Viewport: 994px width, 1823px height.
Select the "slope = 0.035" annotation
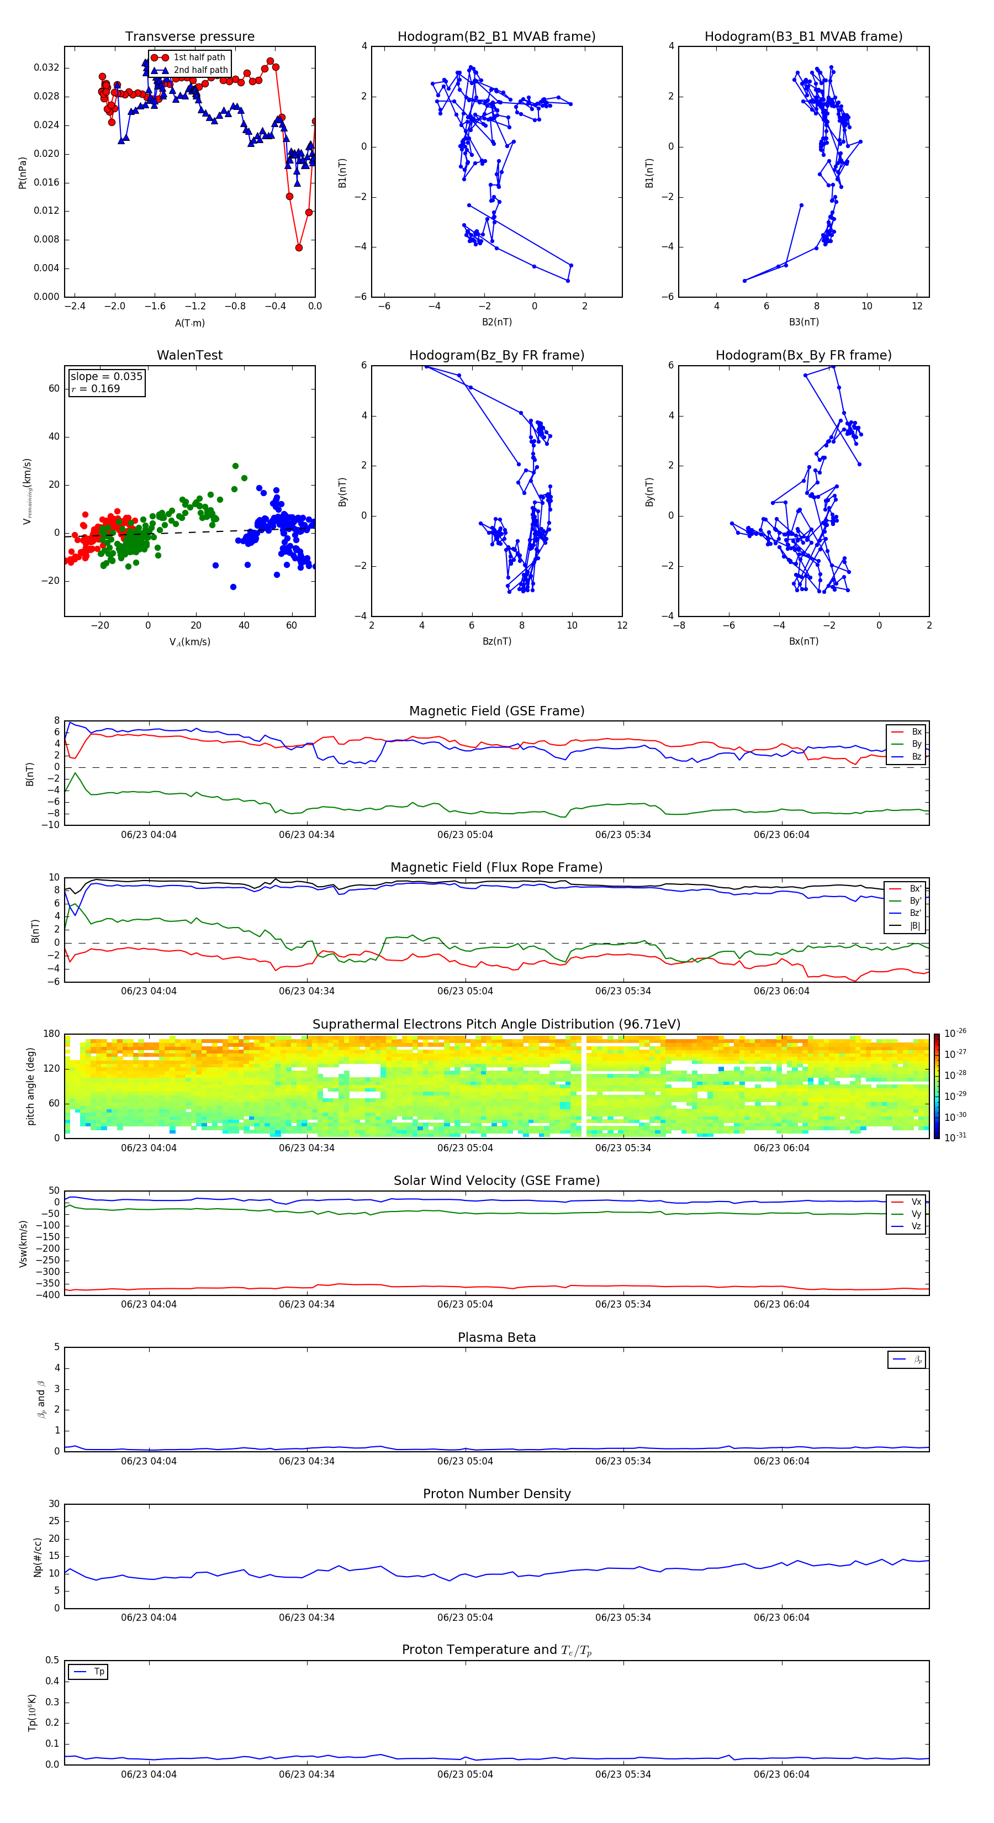coord(106,377)
